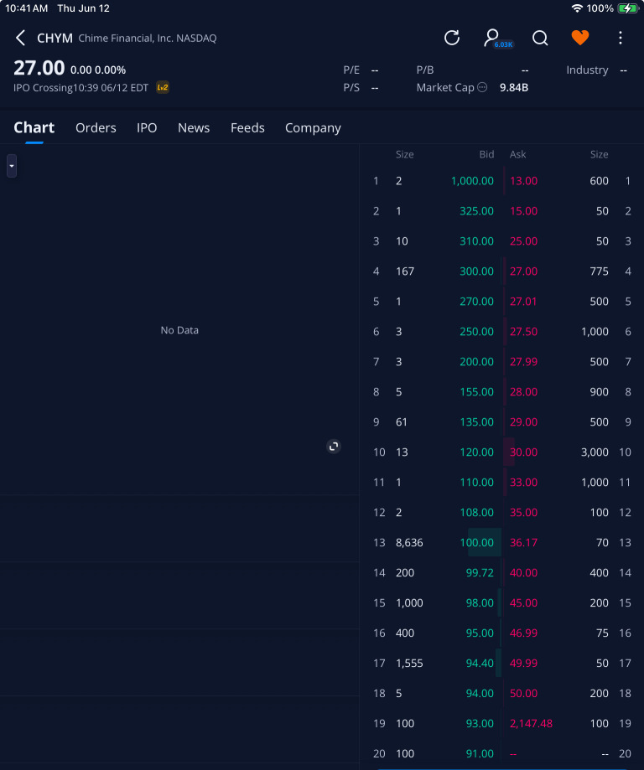Screen dimensions: 644x770
Task: Select bid price 110.00
Action: pos(476,483)
